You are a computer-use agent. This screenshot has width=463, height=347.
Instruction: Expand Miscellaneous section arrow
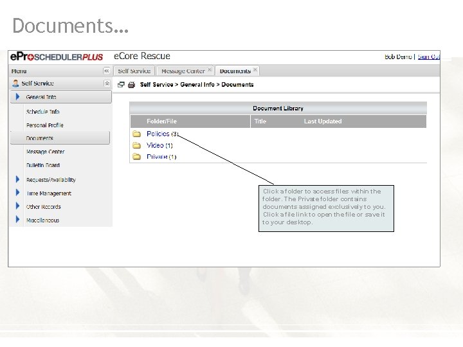pos(17,219)
